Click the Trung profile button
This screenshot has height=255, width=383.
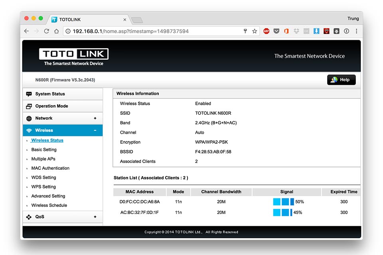coord(353,19)
